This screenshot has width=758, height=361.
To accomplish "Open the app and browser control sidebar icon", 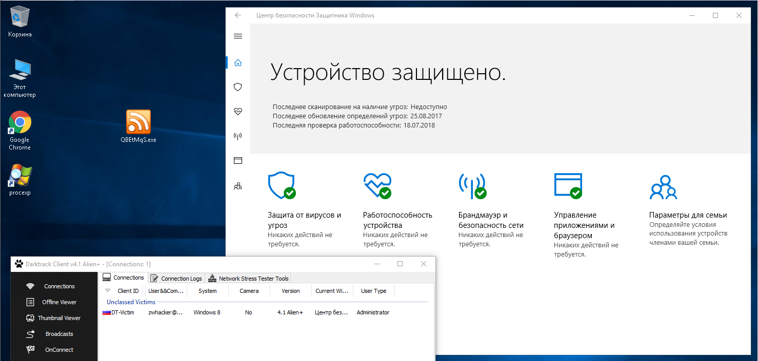I will coord(237,160).
